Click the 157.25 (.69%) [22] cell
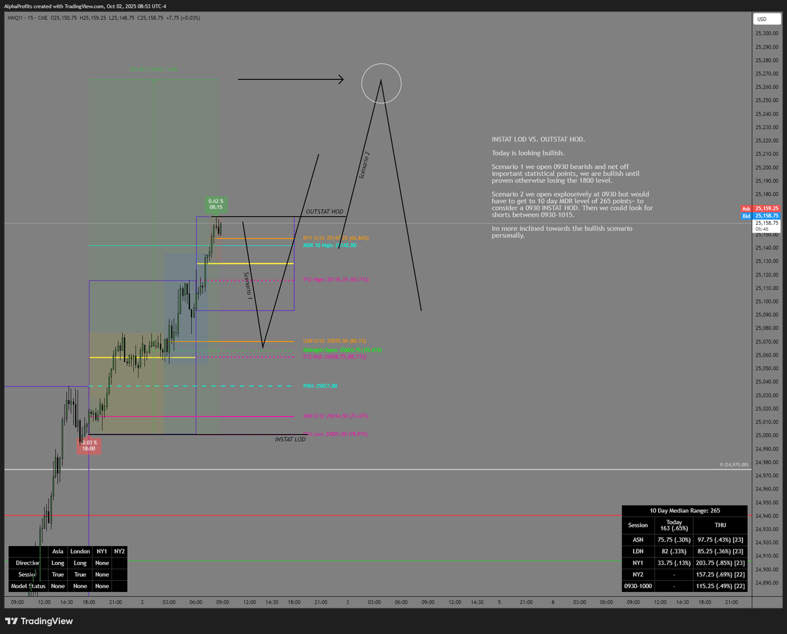Screen dimensions: 787x634 coord(719,574)
